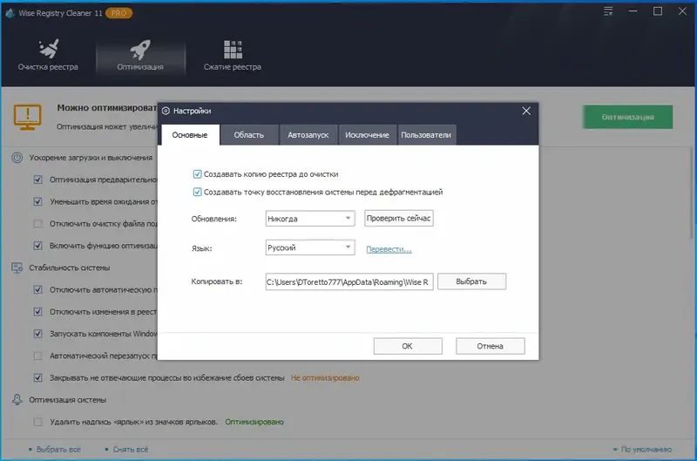Click the Ускорение загрузки и выключения clock icon
This screenshot has height=461, width=697.
[x=17, y=158]
